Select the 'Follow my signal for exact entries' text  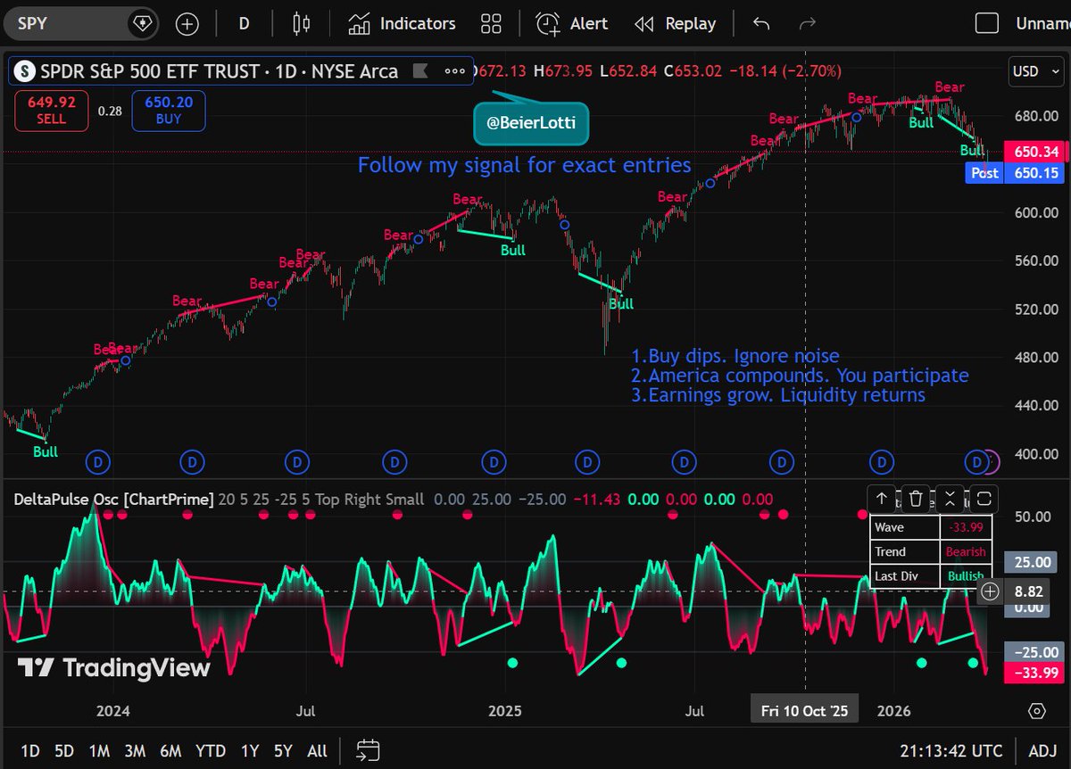[x=525, y=165]
